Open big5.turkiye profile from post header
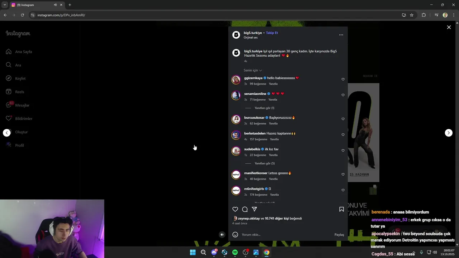 tap(253, 33)
